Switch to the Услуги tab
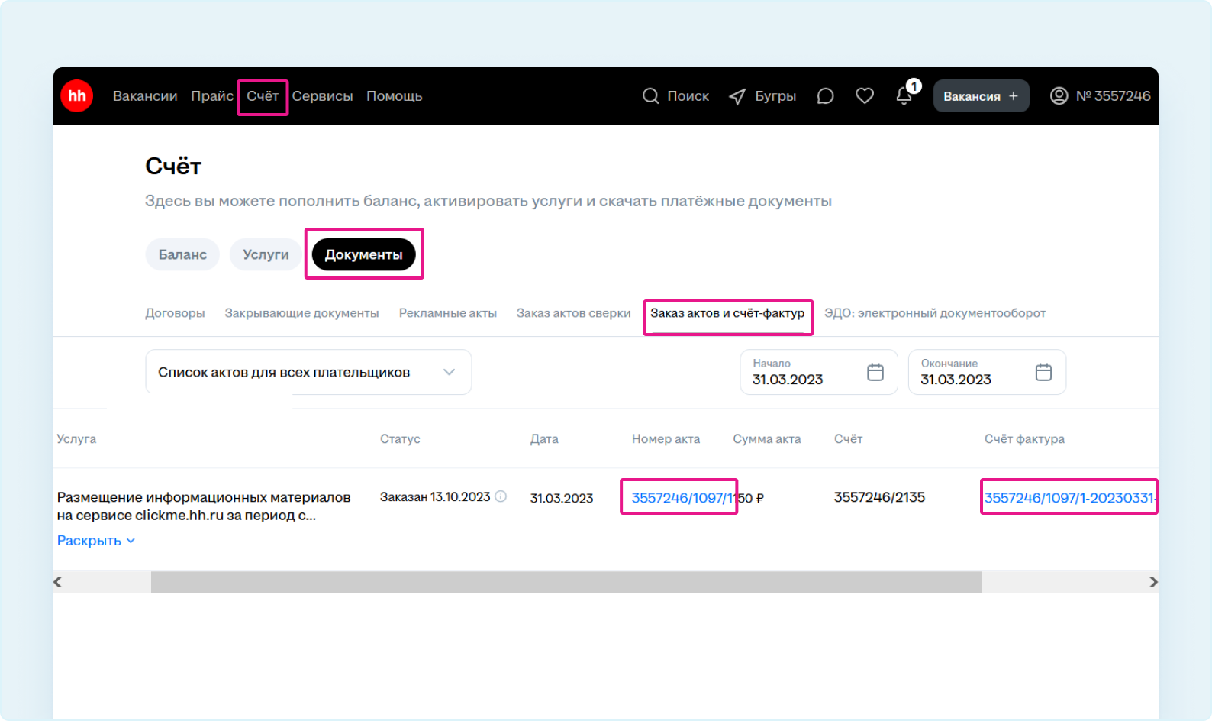1212x721 pixels. (266, 254)
